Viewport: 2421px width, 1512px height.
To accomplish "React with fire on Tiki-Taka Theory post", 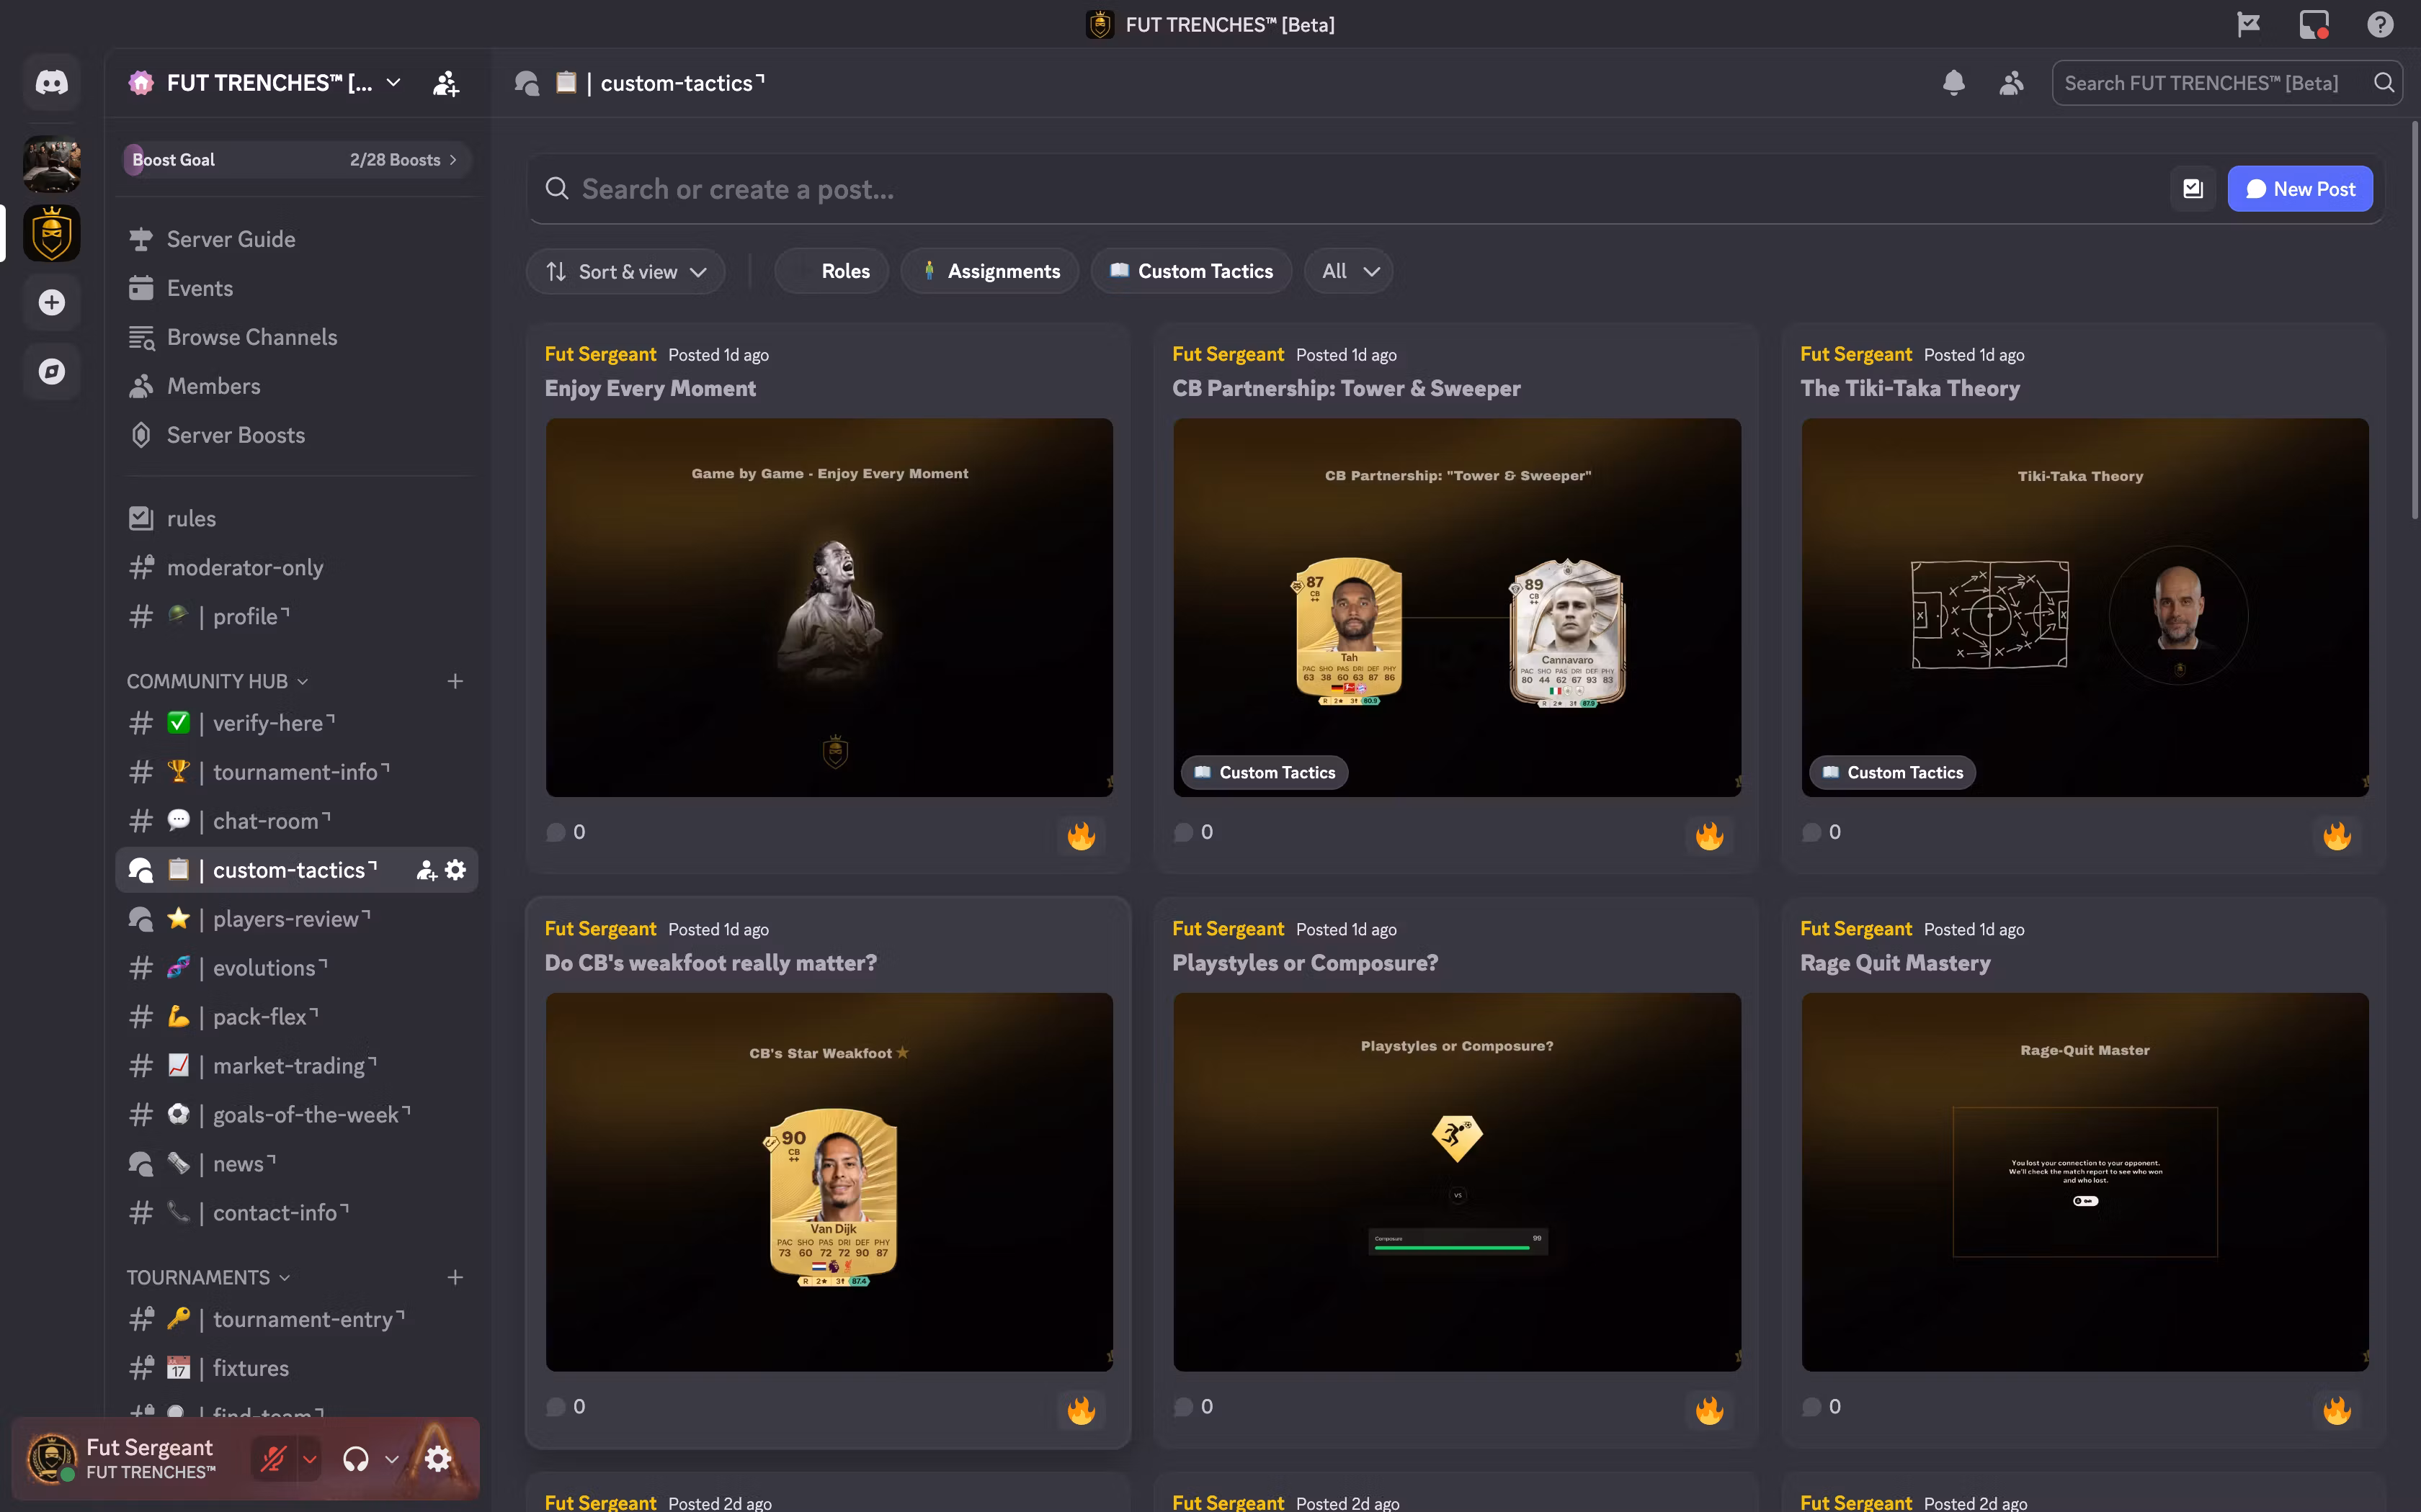I will (x=2337, y=835).
